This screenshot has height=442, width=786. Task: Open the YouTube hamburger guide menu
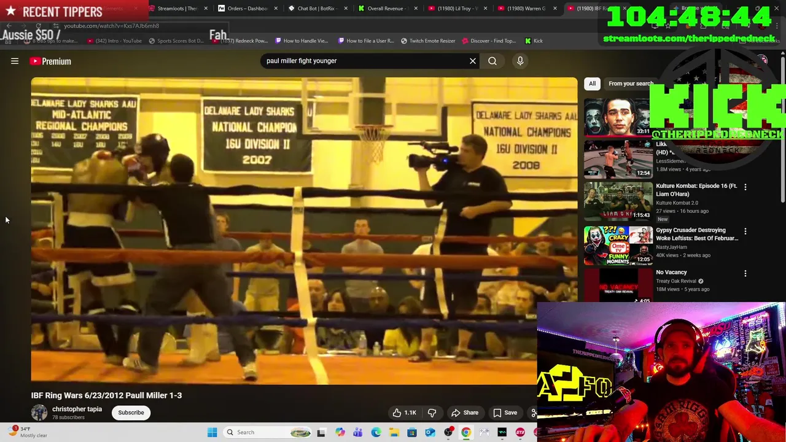[x=15, y=61]
